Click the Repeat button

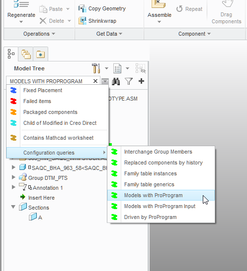pos(189,9)
